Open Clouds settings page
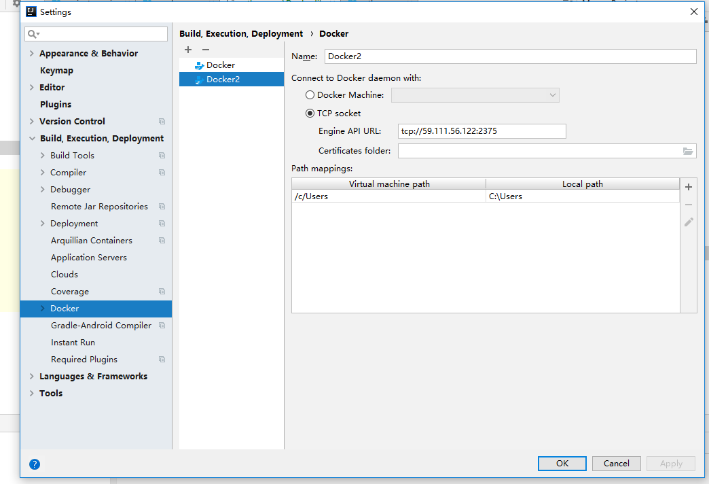This screenshot has width=709, height=484. (65, 275)
